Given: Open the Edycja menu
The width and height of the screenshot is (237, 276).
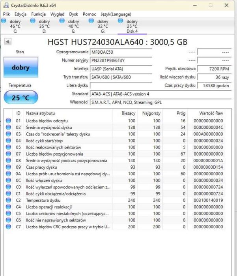Looking at the screenshot, I should point(21,14).
